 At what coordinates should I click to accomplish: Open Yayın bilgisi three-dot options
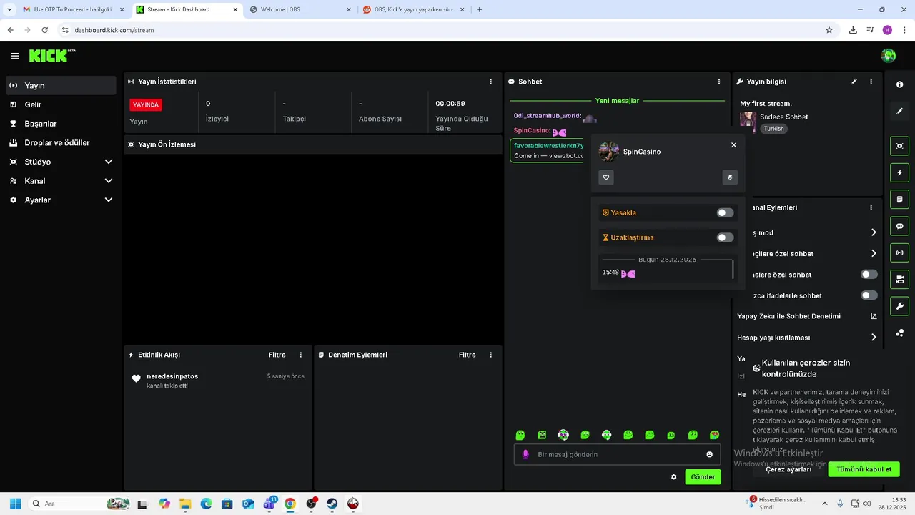(871, 82)
